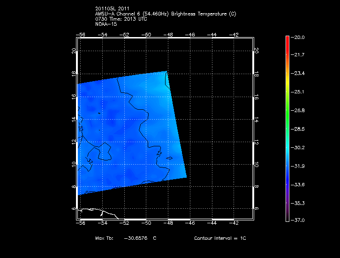Click the -56 longitude label on top axis
This screenshot has width=340, height=258.
tap(81, 35)
